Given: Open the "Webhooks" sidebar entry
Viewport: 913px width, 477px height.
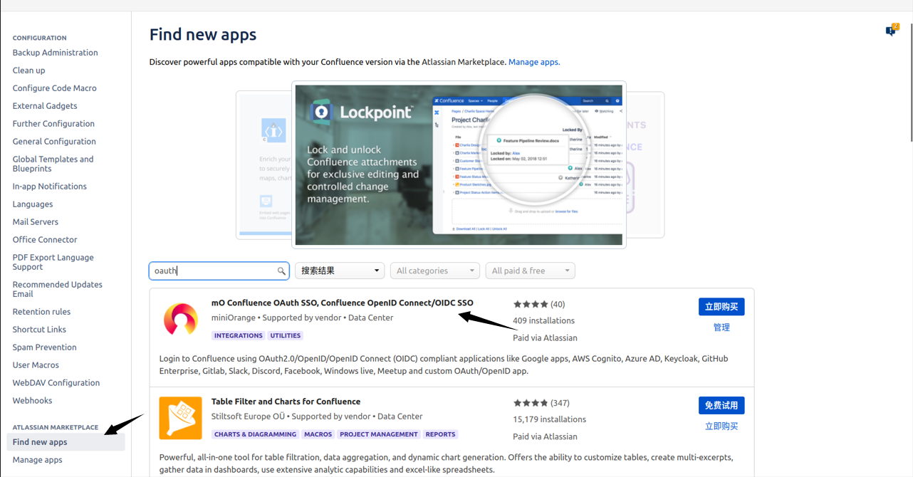Looking at the screenshot, I should click(x=33, y=400).
